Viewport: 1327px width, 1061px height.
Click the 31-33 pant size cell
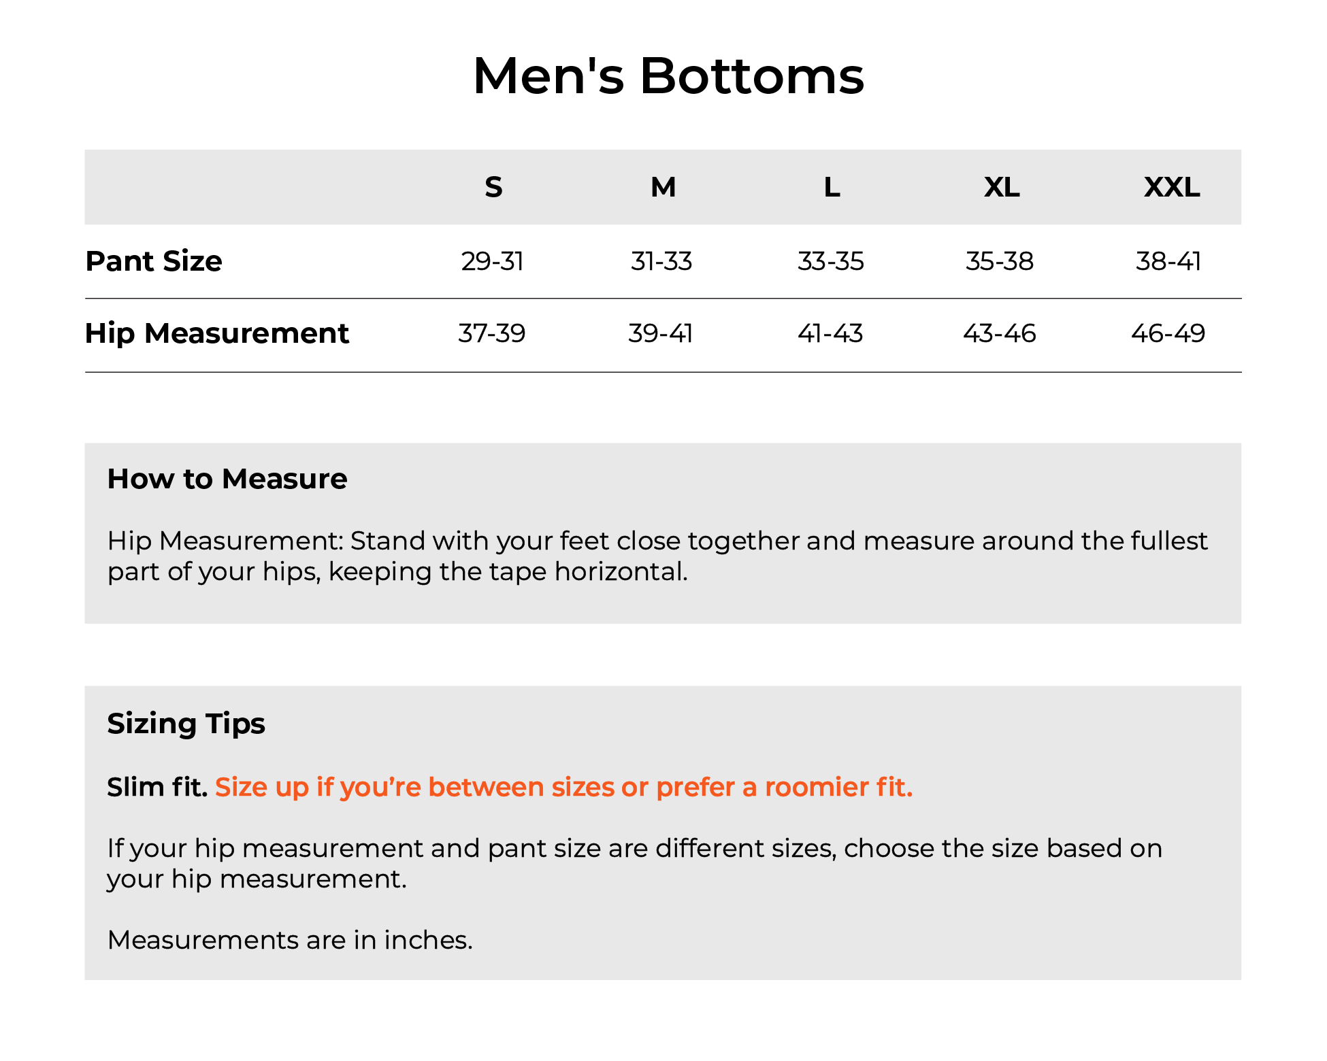point(661,261)
